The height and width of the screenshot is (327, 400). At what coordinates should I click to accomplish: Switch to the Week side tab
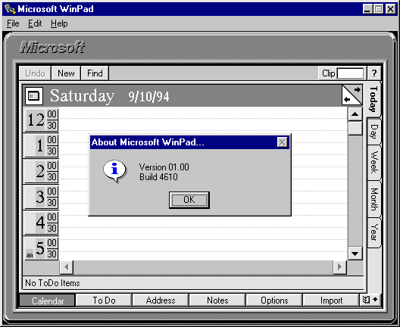click(374, 162)
